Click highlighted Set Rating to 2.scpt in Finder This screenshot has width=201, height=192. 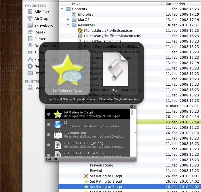pyautogui.click(x=130, y=187)
